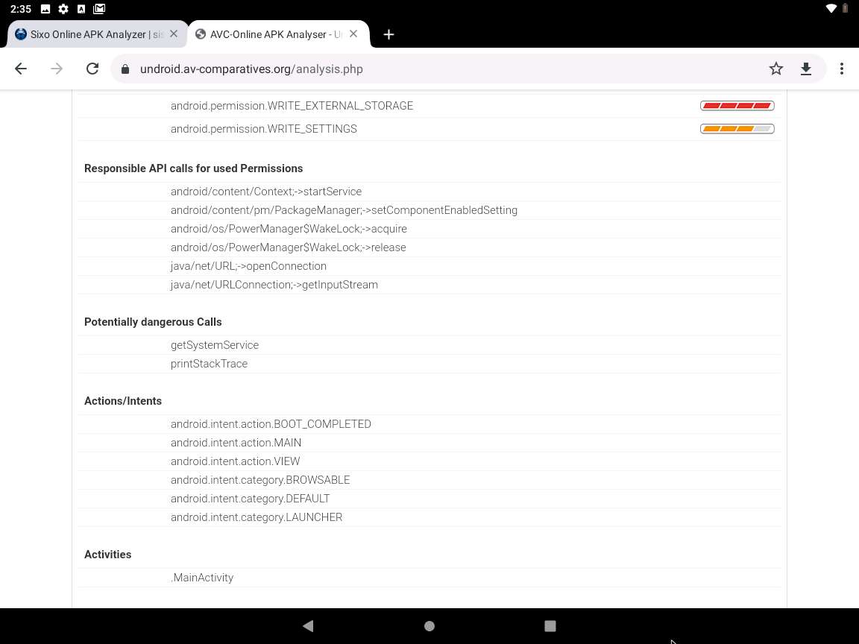Close the AVC-Online APK Analyser tab

pyautogui.click(x=353, y=34)
